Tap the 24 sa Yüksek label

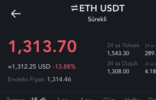[x=123, y=45]
